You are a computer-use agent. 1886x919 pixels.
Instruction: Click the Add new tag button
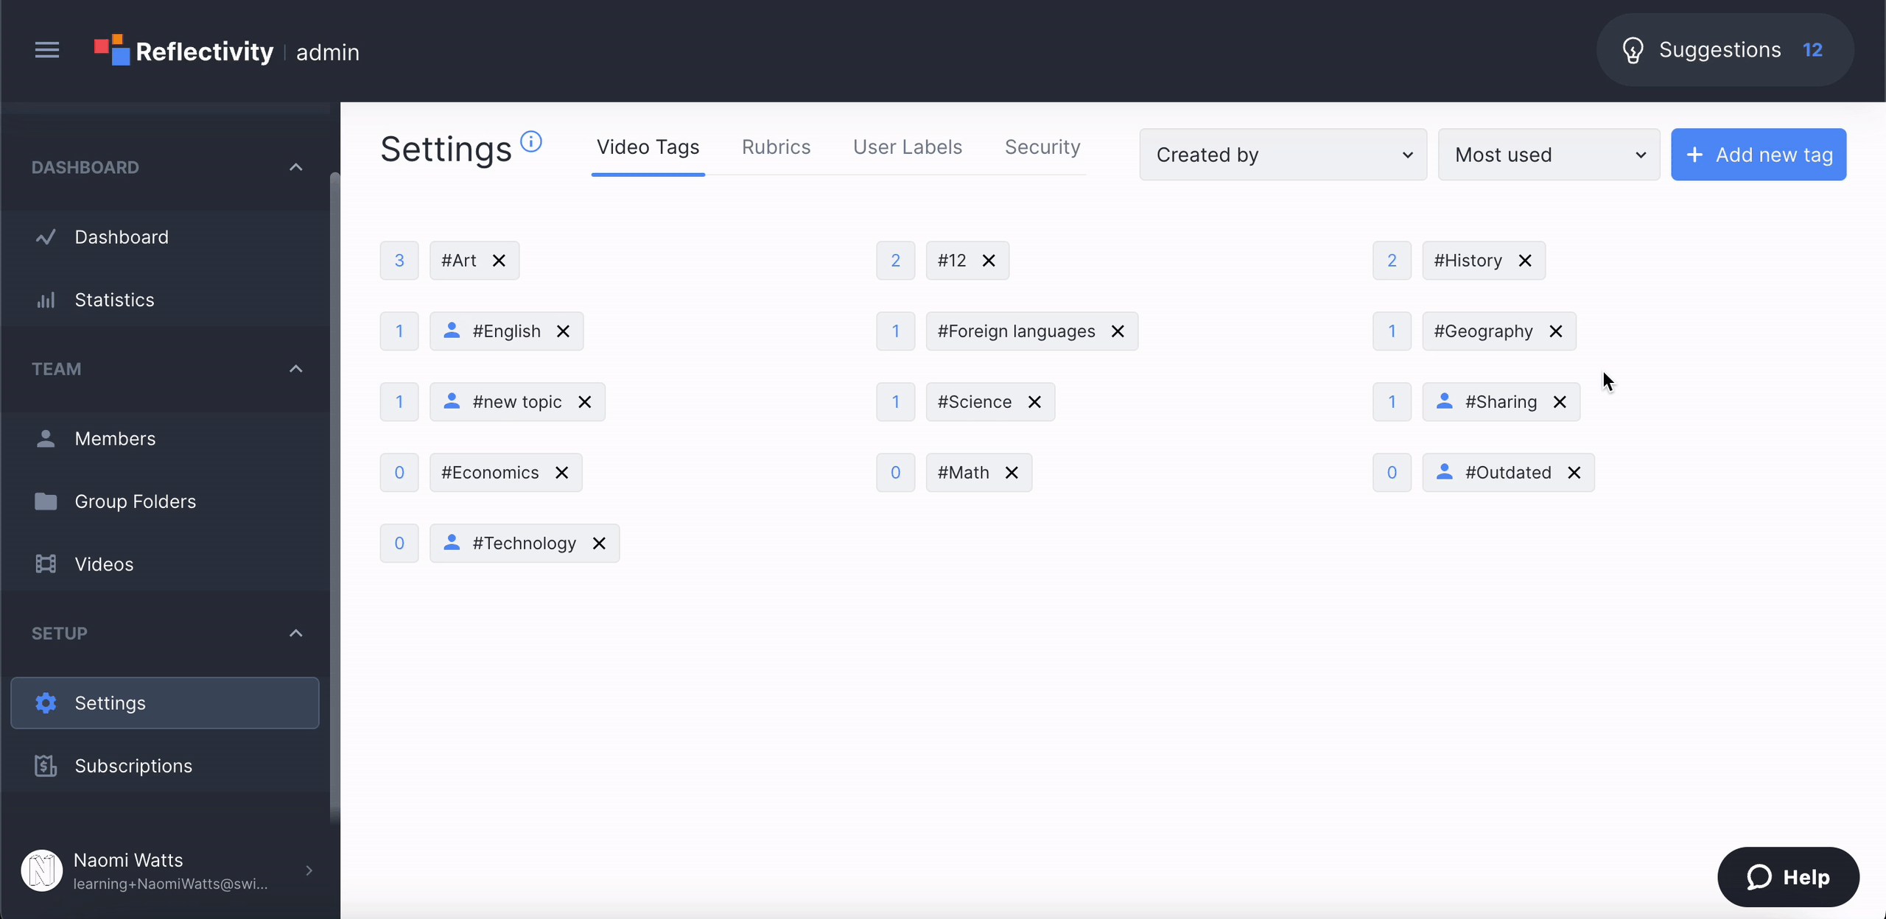1759,154
